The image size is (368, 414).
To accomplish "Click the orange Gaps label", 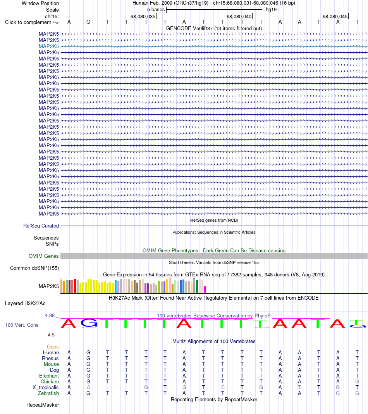I will coord(53,347).
